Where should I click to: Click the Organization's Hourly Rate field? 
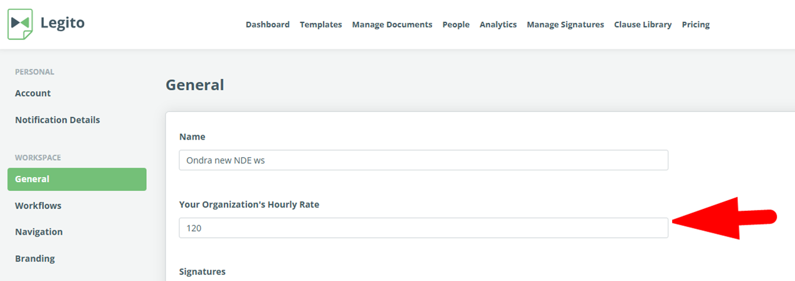[423, 228]
